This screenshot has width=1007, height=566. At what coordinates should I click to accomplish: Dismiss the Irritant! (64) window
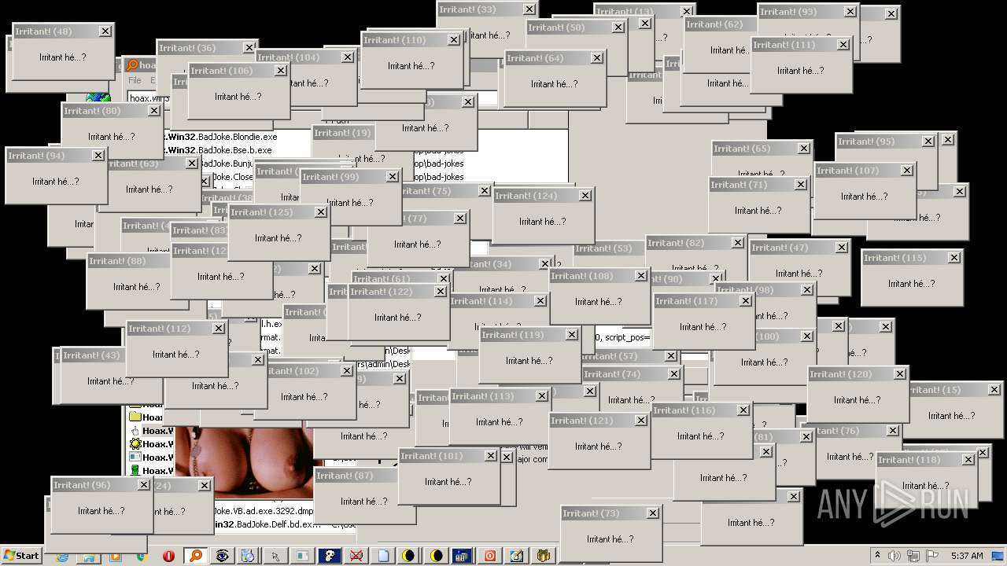(x=596, y=58)
